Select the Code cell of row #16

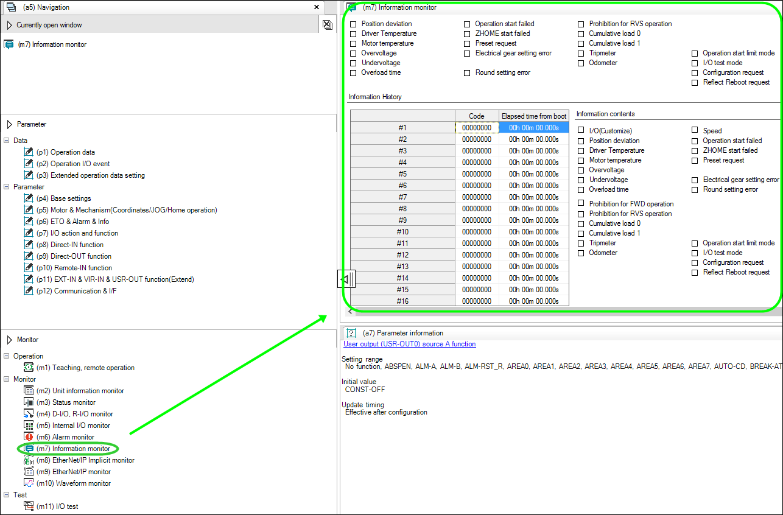click(x=477, y=301)
